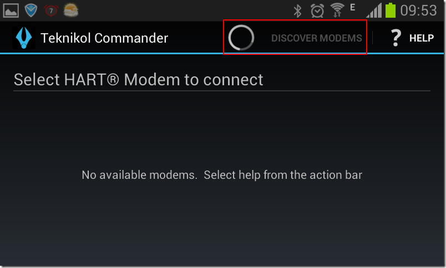This screenshot has height=268, width=446.
Task: Select Discover Modems action
Action: coord(316,38)
